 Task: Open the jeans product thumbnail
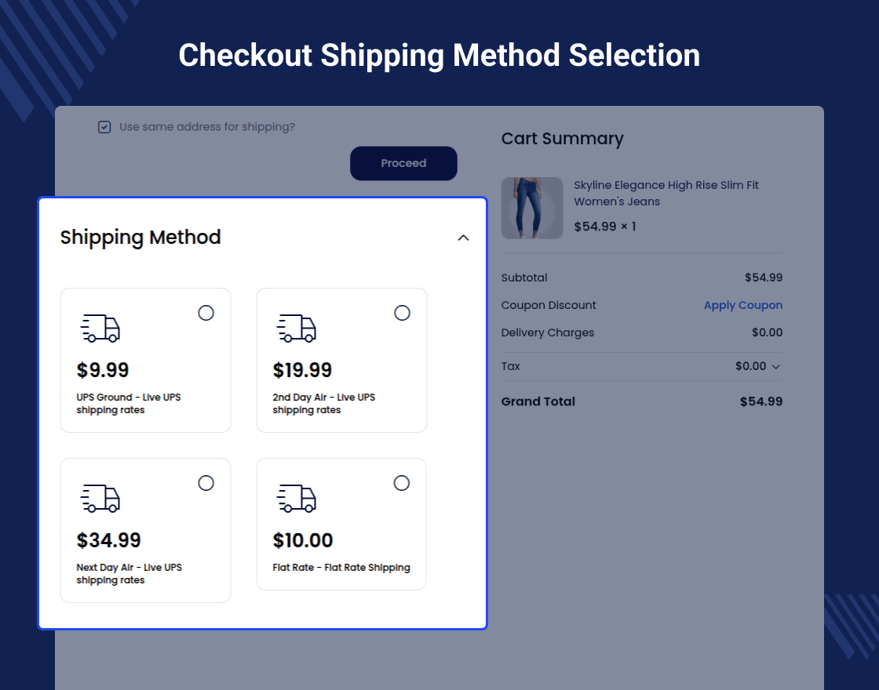532,208
